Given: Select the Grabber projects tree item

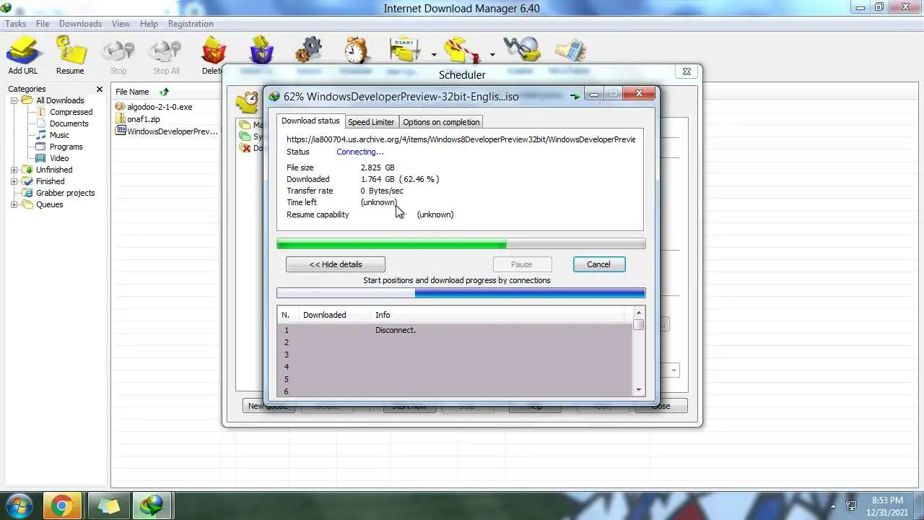Looking at the screenshot, I should [x=65, y=193].
